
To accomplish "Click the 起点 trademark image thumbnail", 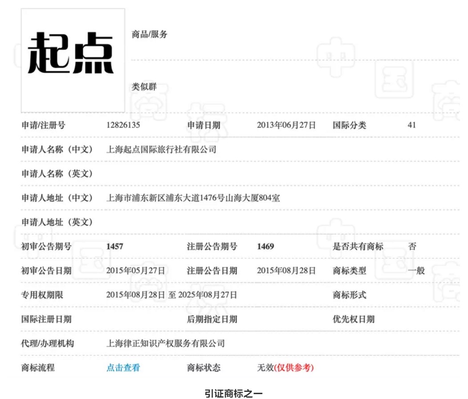I will pyautogui.click(x=73, y=60).
